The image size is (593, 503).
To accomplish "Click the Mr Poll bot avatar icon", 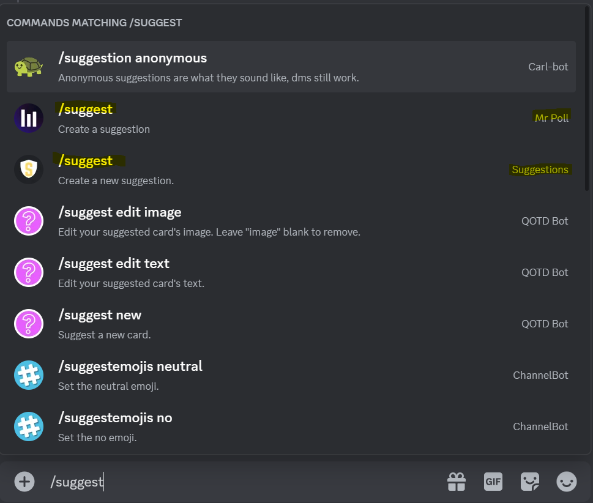I will [x=27, y=117].
